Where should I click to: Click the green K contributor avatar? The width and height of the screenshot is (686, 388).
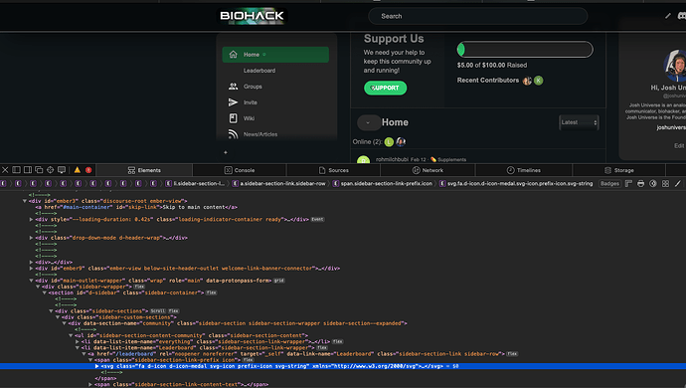tap(539, 81)
